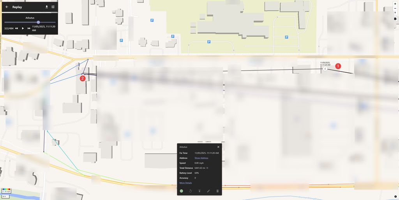Viewport: 399px width, 200px height.
Task: Open the map layers switcher
Action: (x=395, y=19)
